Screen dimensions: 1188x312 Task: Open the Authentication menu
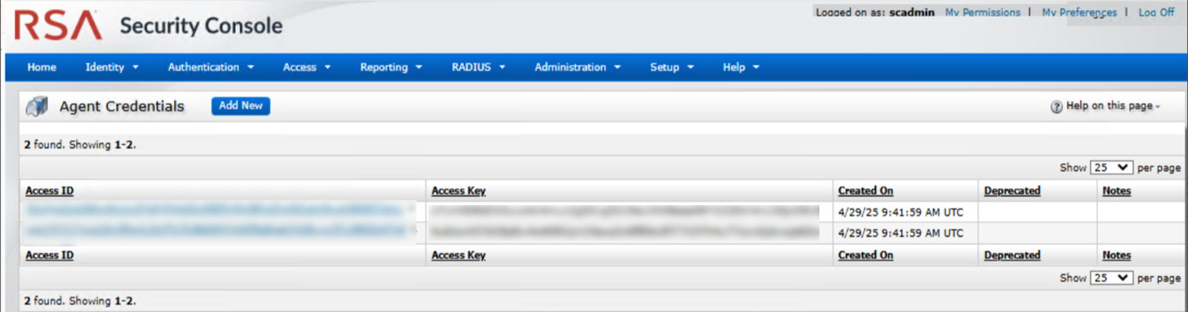pos(210,68)
